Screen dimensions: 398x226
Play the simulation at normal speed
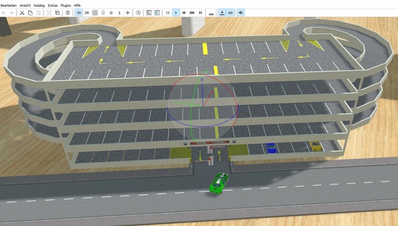(x=176, y=13)
